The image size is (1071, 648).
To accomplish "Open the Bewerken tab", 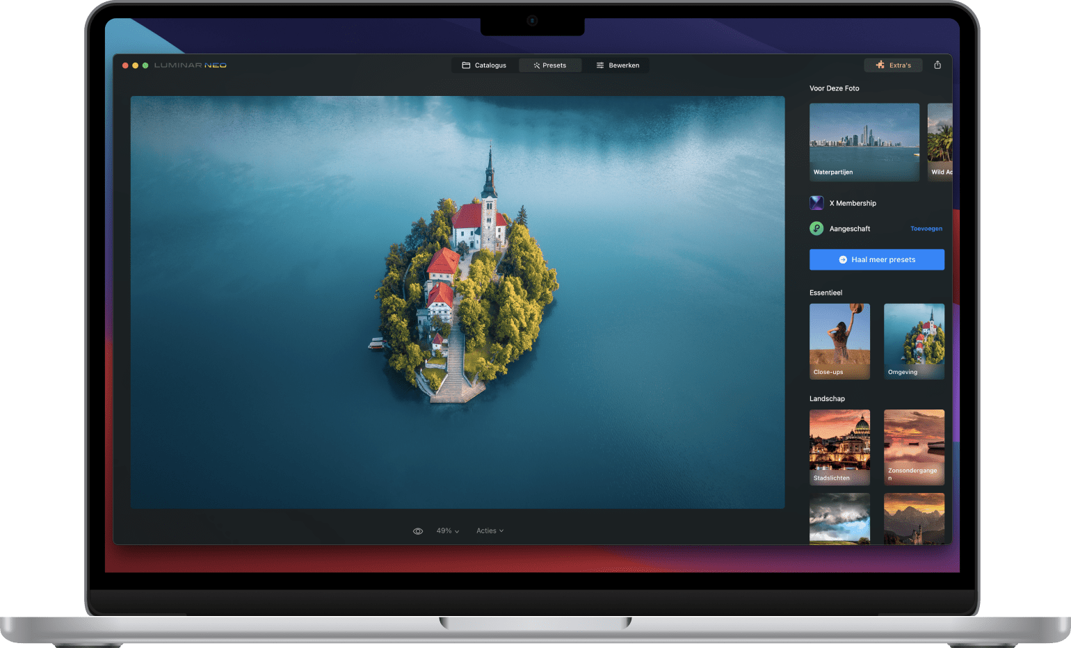I will pos(618,65).
